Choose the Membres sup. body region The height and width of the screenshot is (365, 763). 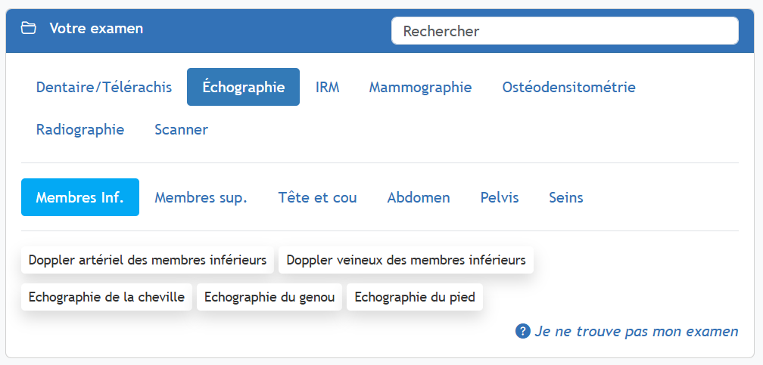click(201, 197)
